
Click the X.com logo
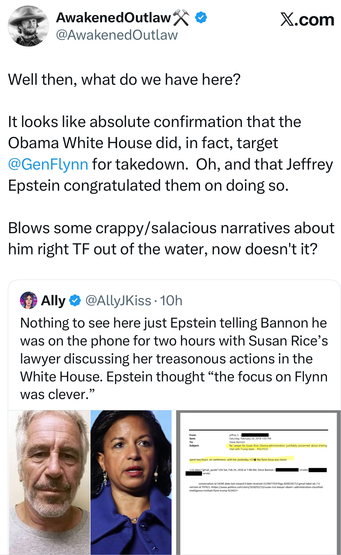tap(307, 20)
